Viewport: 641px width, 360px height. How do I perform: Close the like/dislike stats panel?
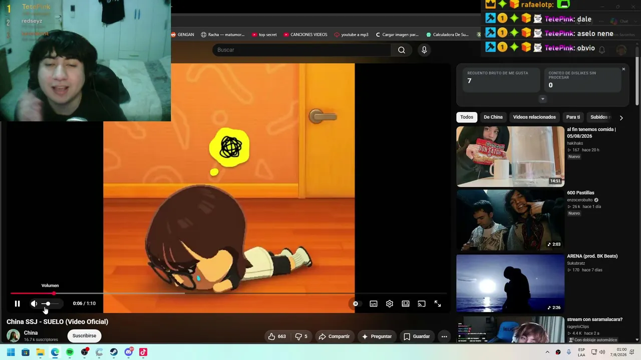[x=623, y=69]
